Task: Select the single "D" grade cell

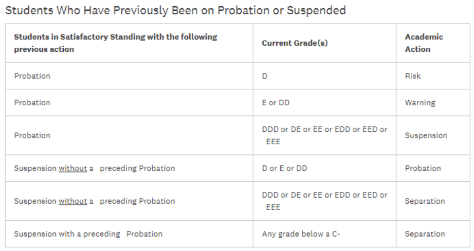Action: pos(265,76)
